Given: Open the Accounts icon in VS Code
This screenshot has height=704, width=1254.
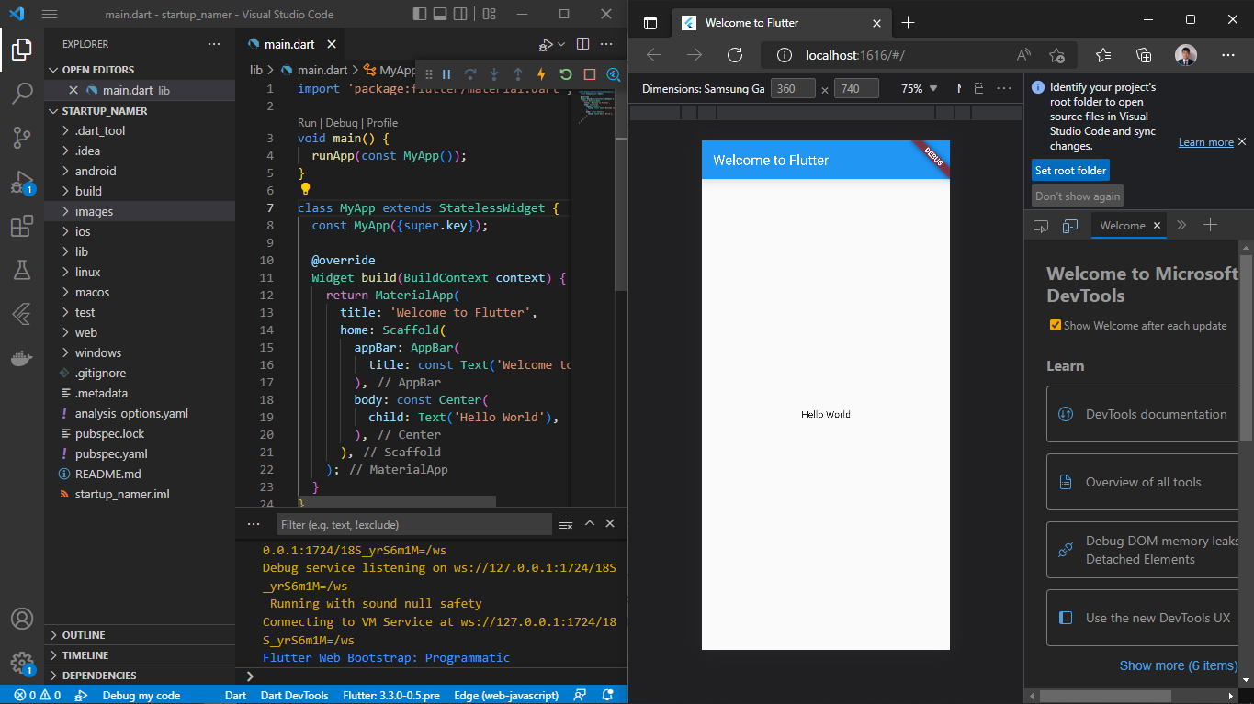Looking at the screenshot, I should tap(22, 620).
